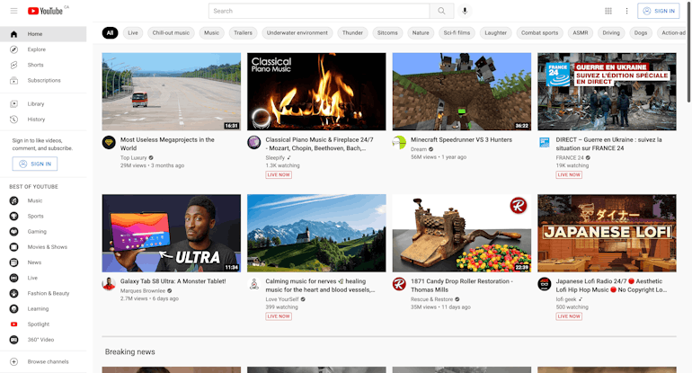Open the three-dot settings menu
The height and width of the screenshot is (373, 692).
(626, 11)
